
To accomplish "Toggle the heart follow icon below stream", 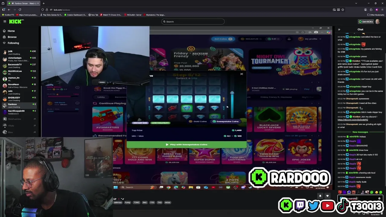I will coord(327,196).
